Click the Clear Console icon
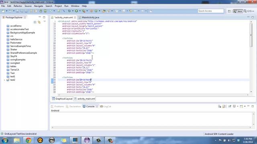257x144 pixels. tap(220, 106)
